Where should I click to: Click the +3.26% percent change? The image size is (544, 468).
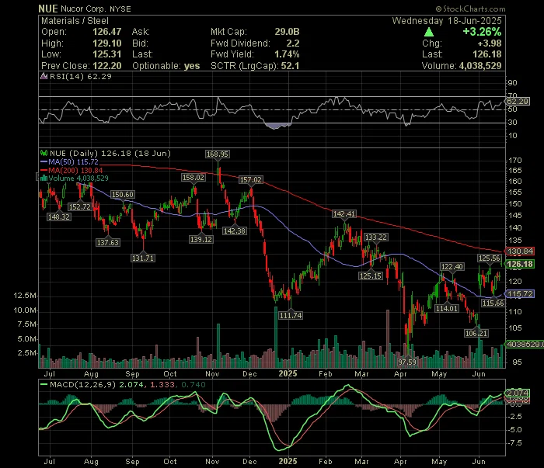click(x=482, y=32)
